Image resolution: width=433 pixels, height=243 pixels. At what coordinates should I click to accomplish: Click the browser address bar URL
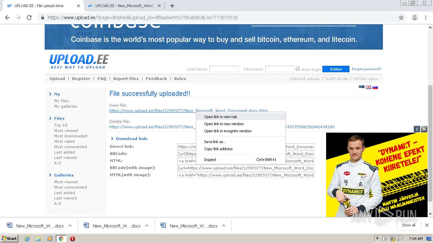[x=142, y=18]
